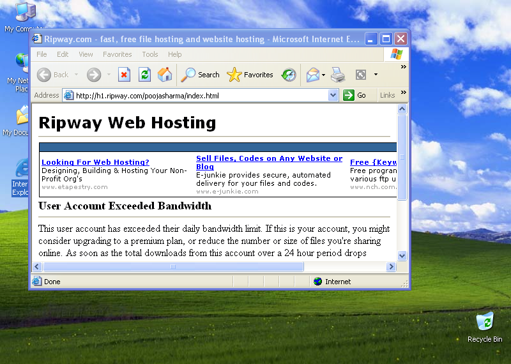The height and width of the screenshot is (364, 511).
Task: Stop loading the page with red X
Action: click(x=124, y=75)
